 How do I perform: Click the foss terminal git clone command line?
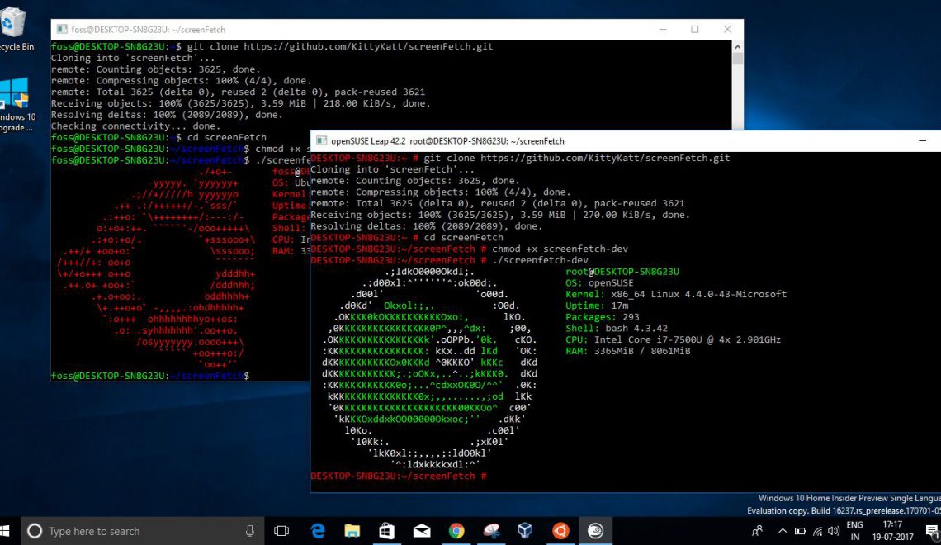272,46
